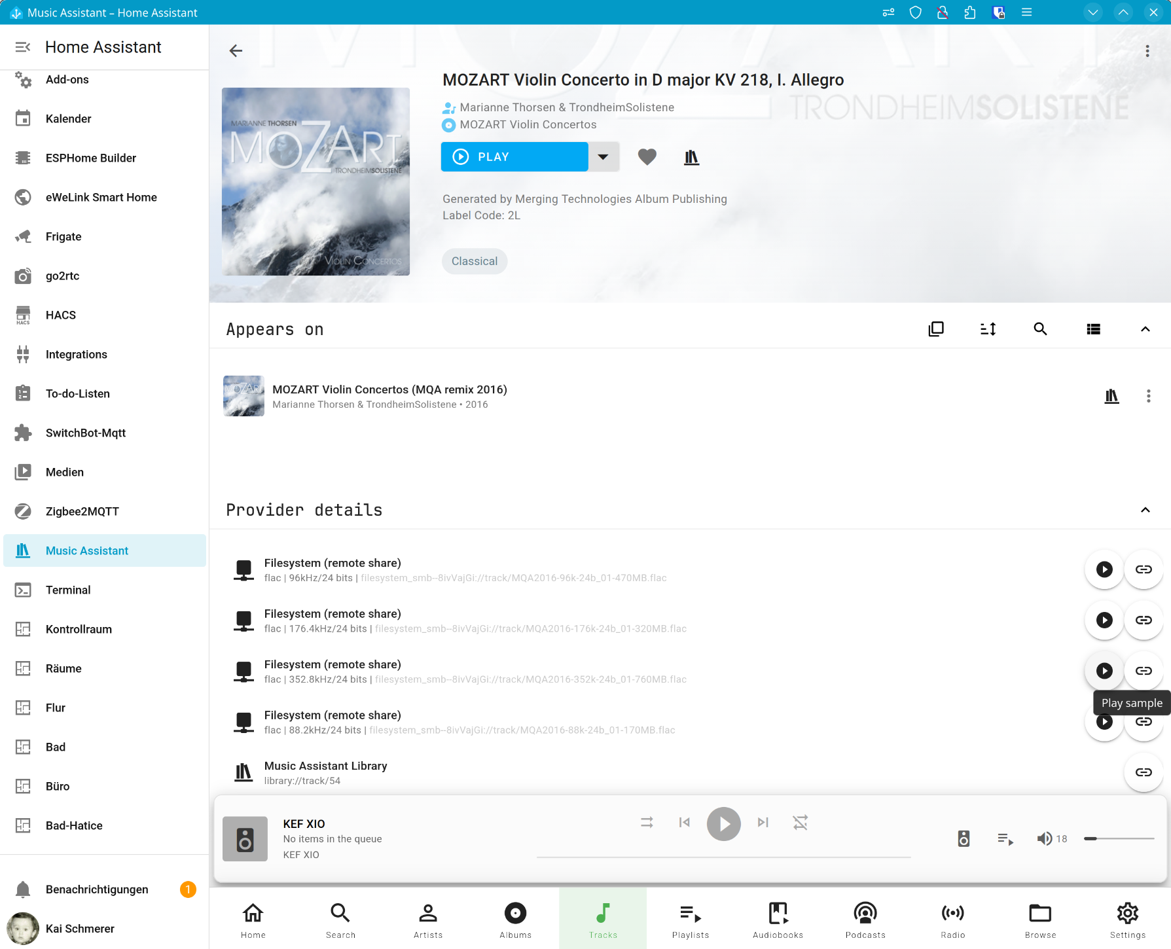Open the Playlists tab
Viewport: 1171px width, 949px height.
[691, 919]
